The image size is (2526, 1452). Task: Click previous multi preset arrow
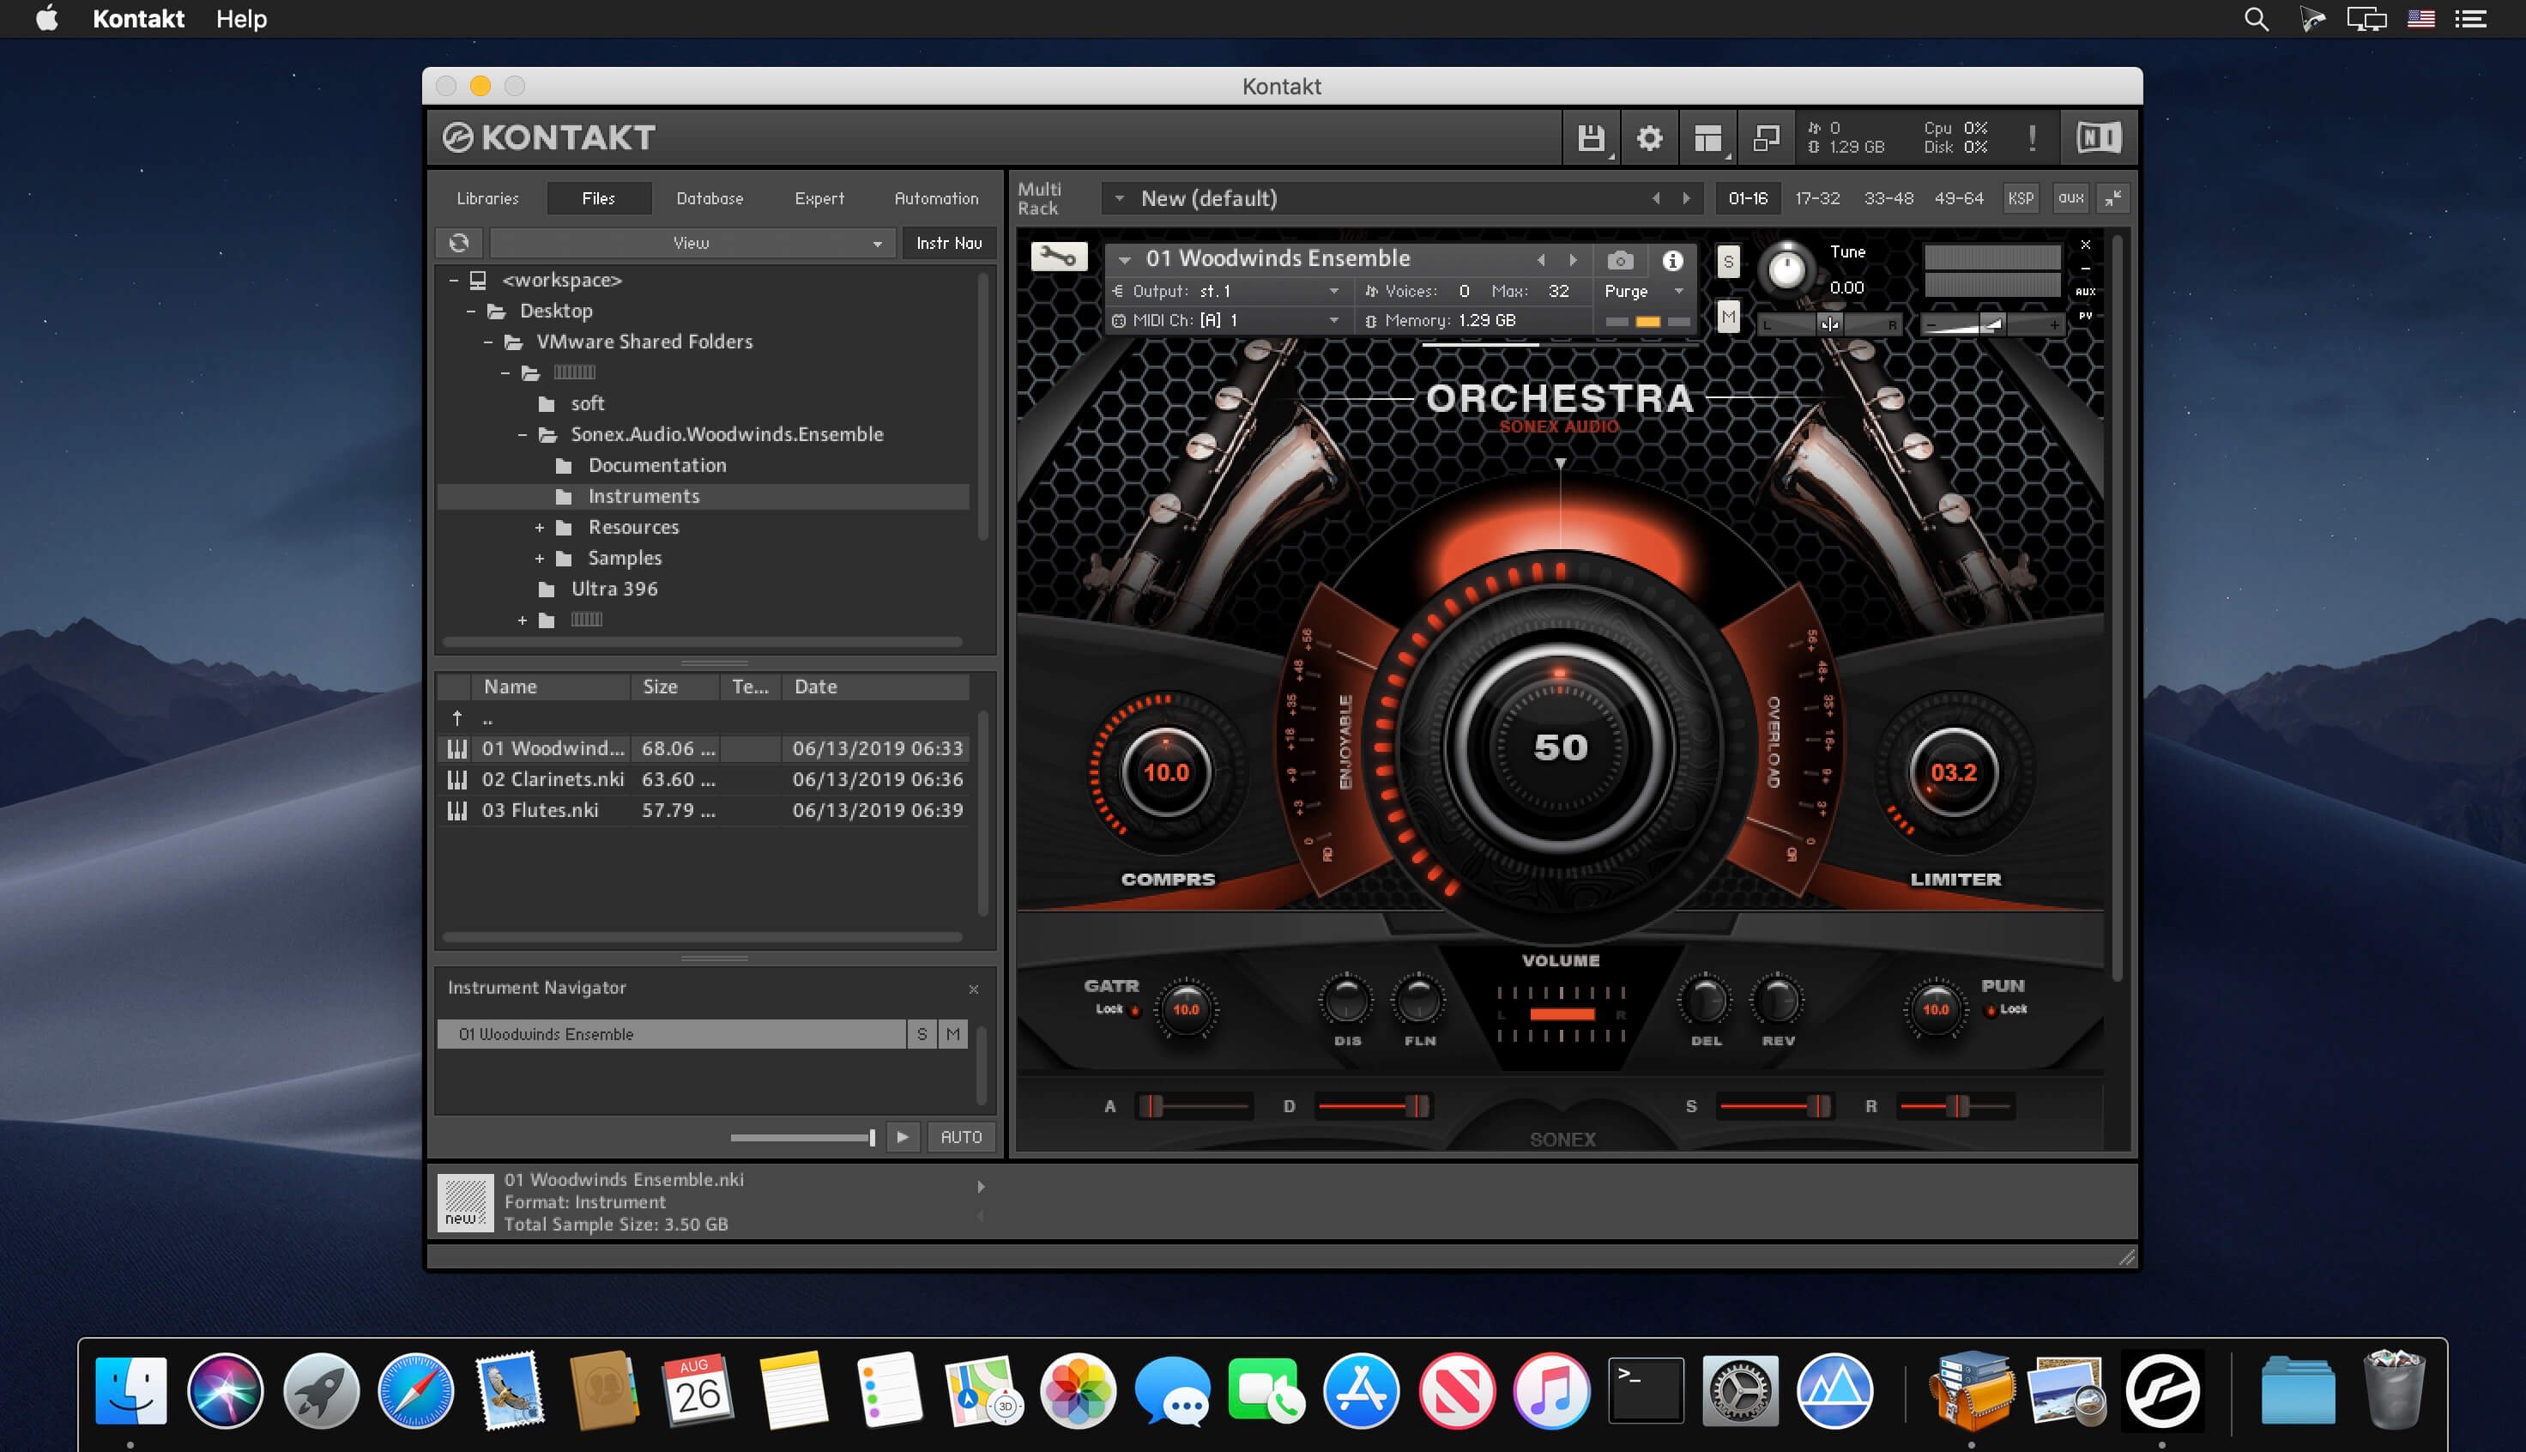[x=1656, y=198]
